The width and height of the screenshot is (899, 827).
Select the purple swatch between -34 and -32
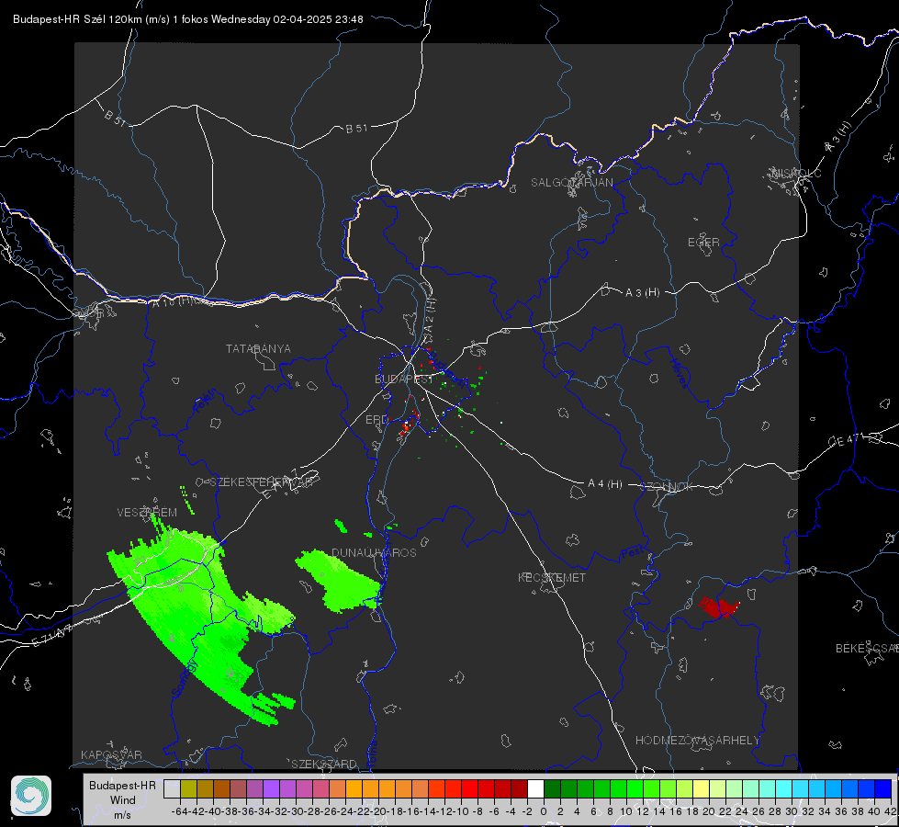tap(271, 788)
